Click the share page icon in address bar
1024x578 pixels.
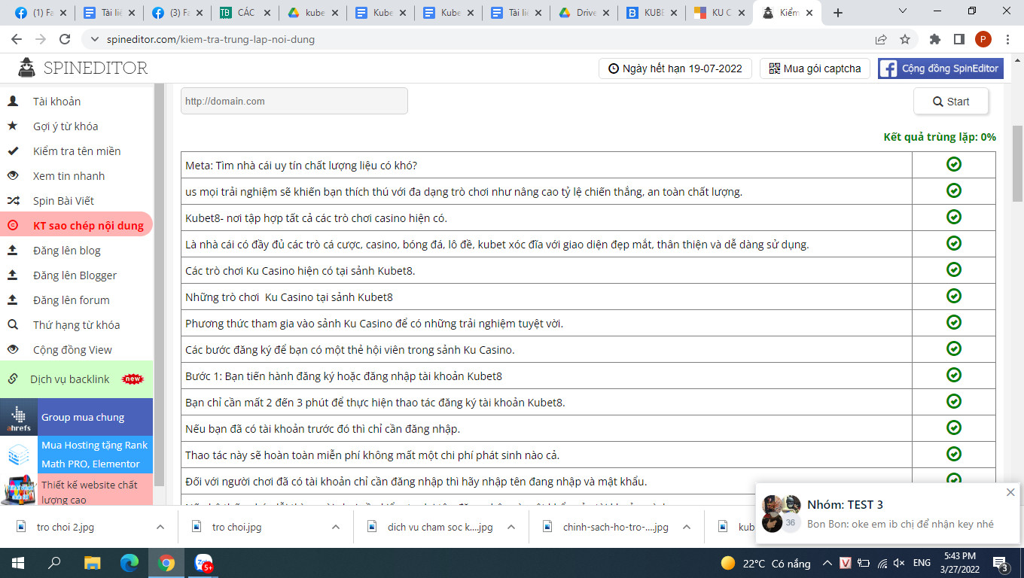click(881, 39)
